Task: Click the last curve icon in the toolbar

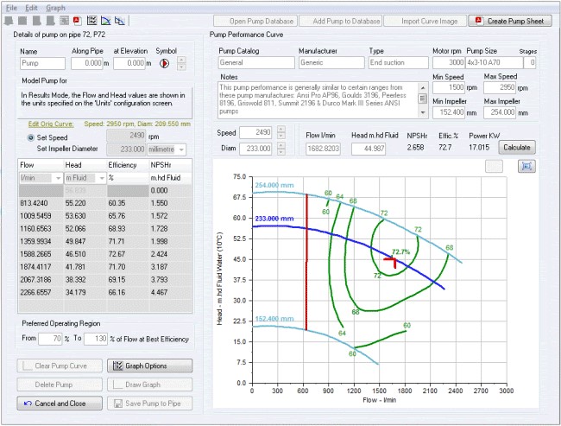Action: (x=118, y=20)
